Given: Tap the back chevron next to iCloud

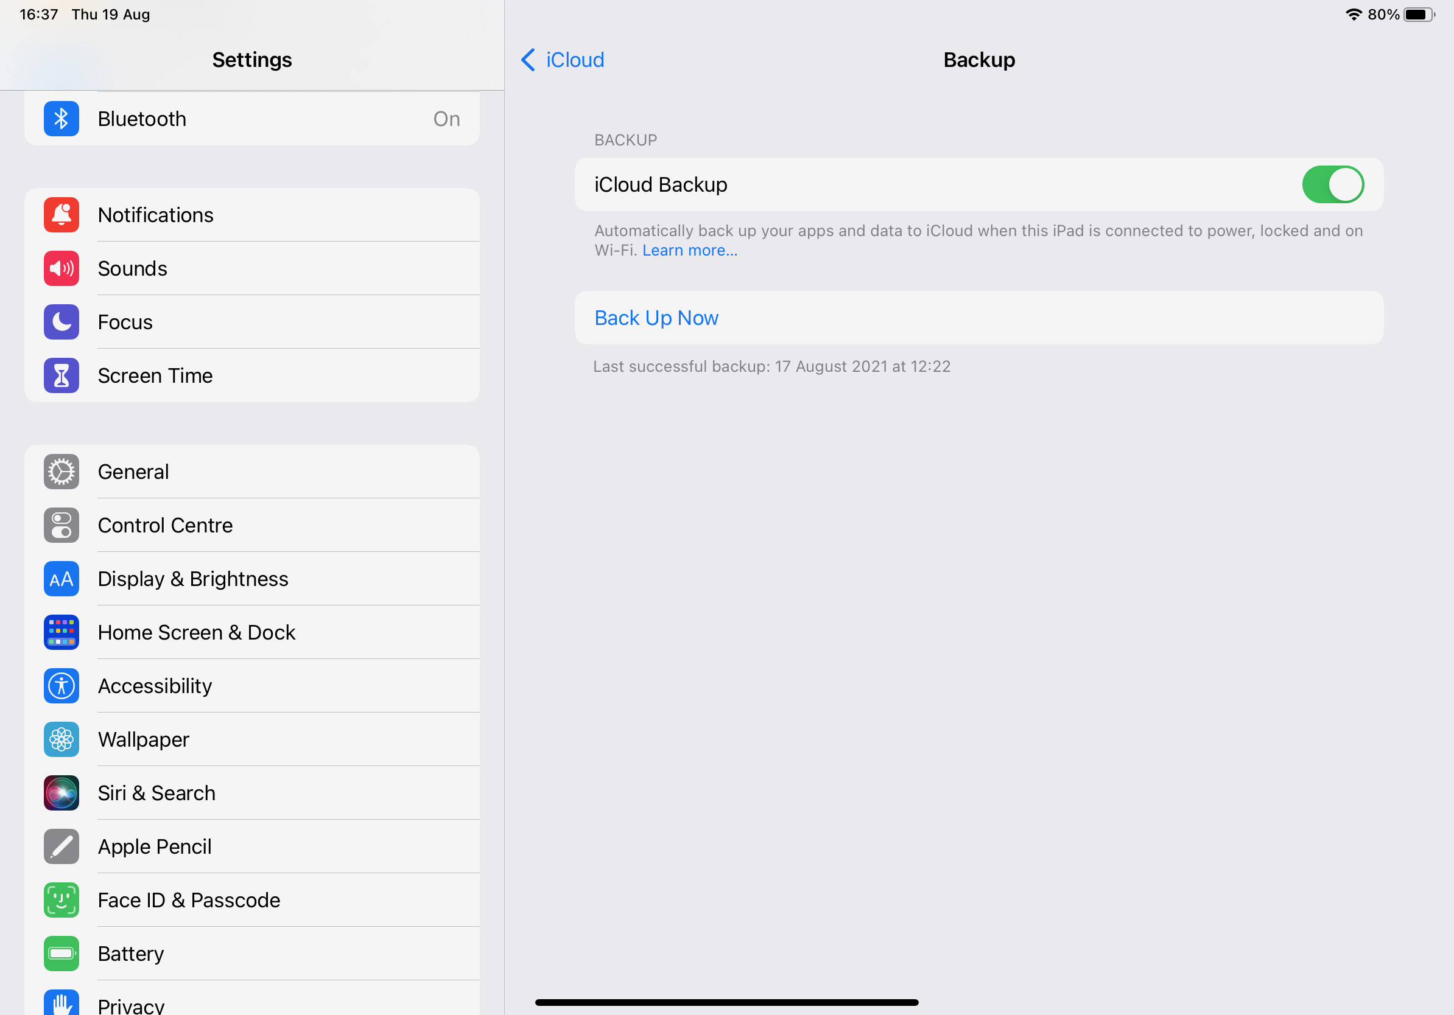Looking at the screenshot, I should pos(528,60).
